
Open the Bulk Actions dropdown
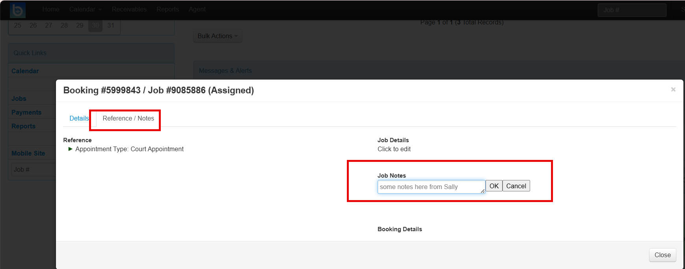[x=218, y=36]
